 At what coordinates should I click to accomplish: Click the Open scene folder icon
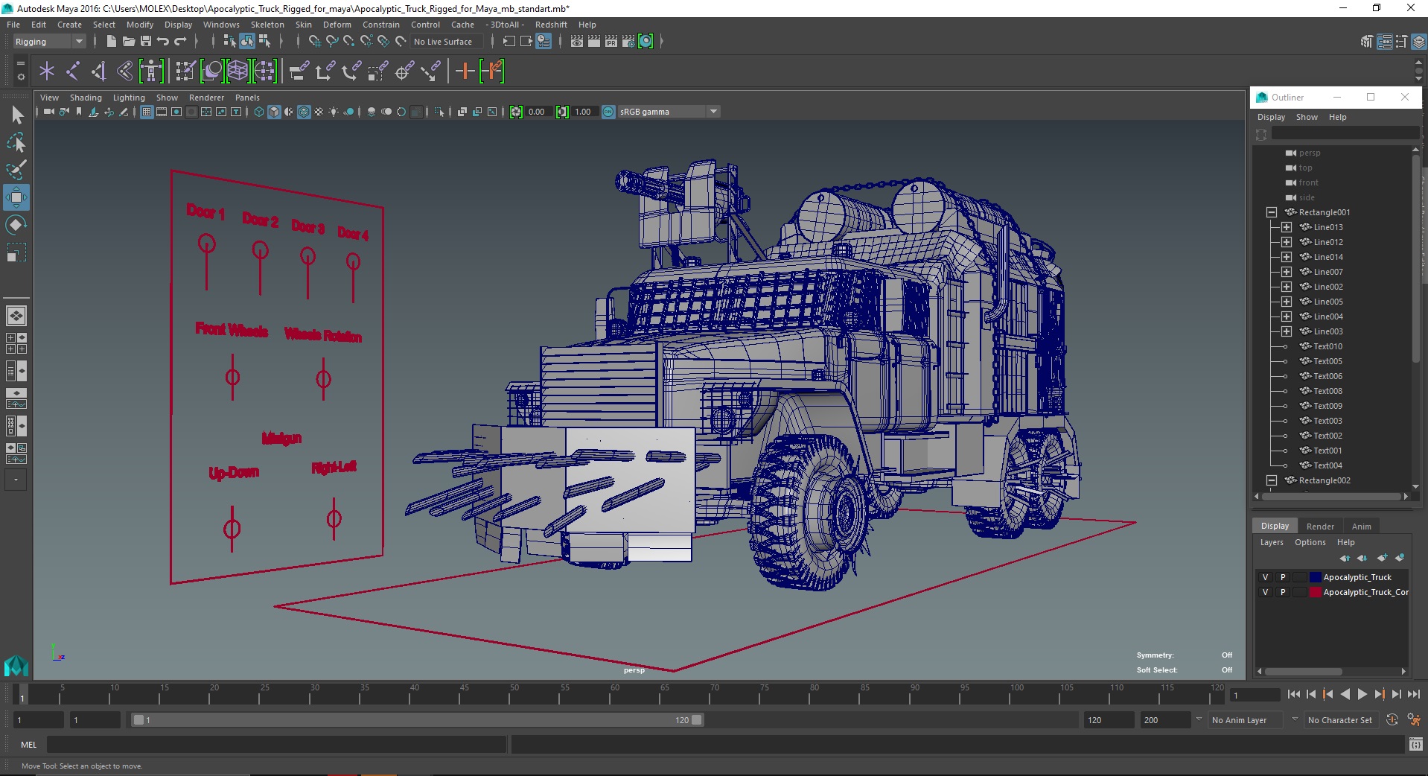(x=128, y=42)
